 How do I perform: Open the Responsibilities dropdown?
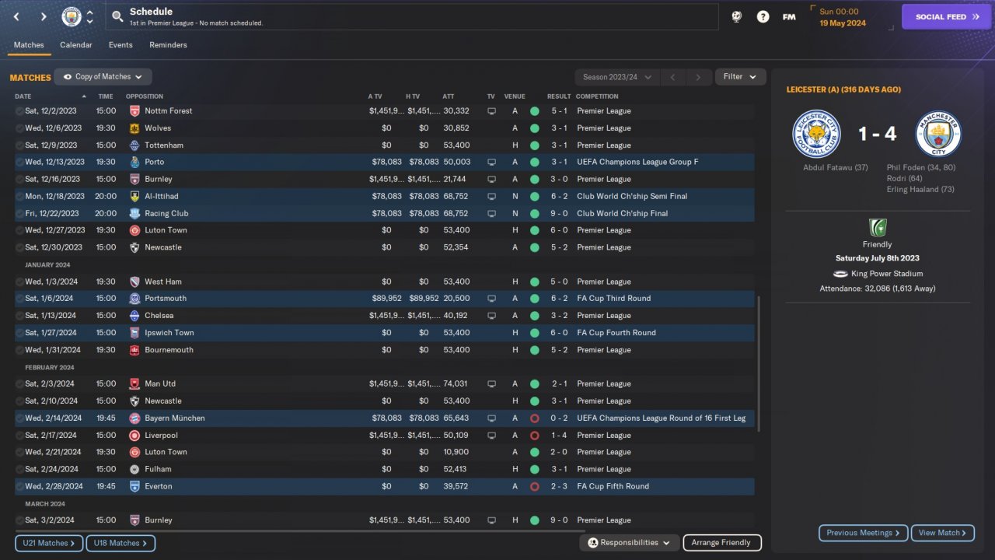[x=630, y=543]
